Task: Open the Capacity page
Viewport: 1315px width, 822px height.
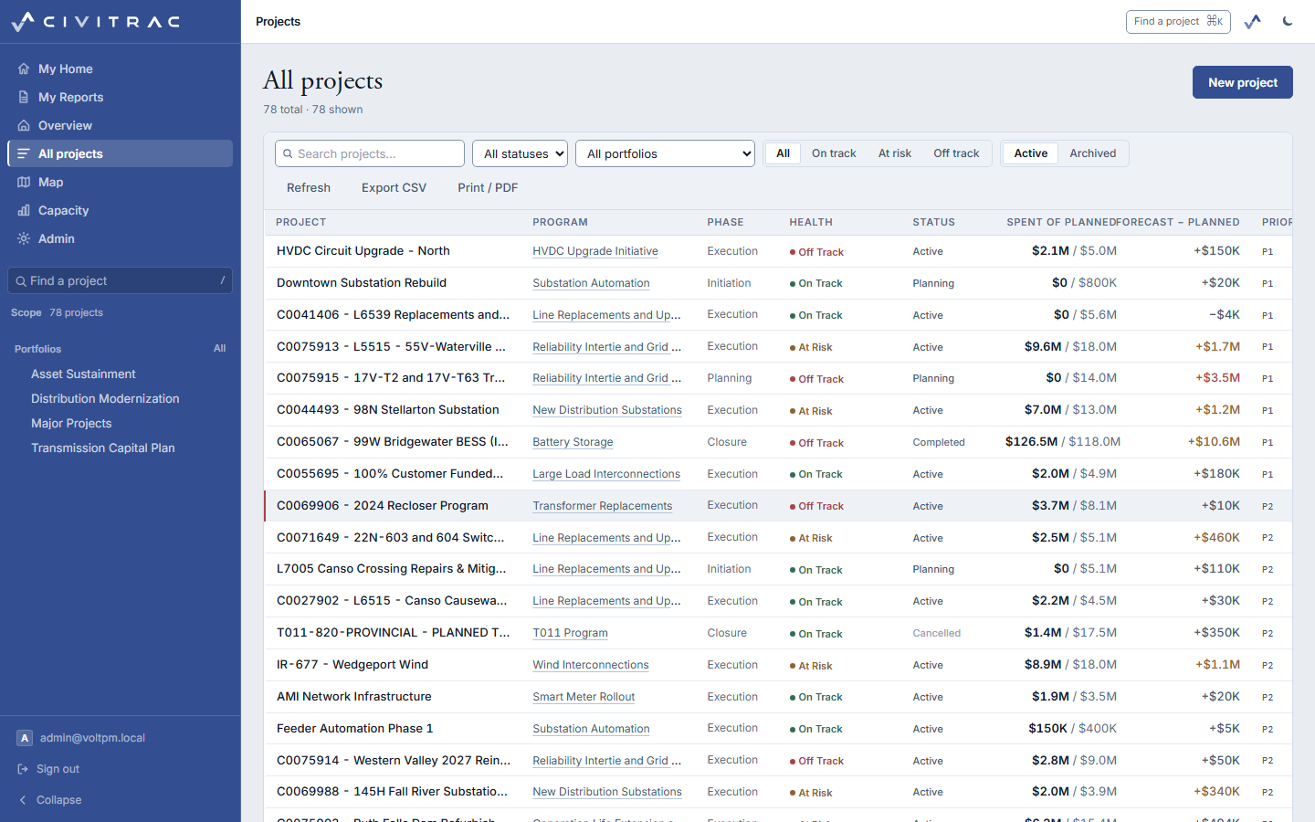Action: pyautogui.click(x=120, y=210)
